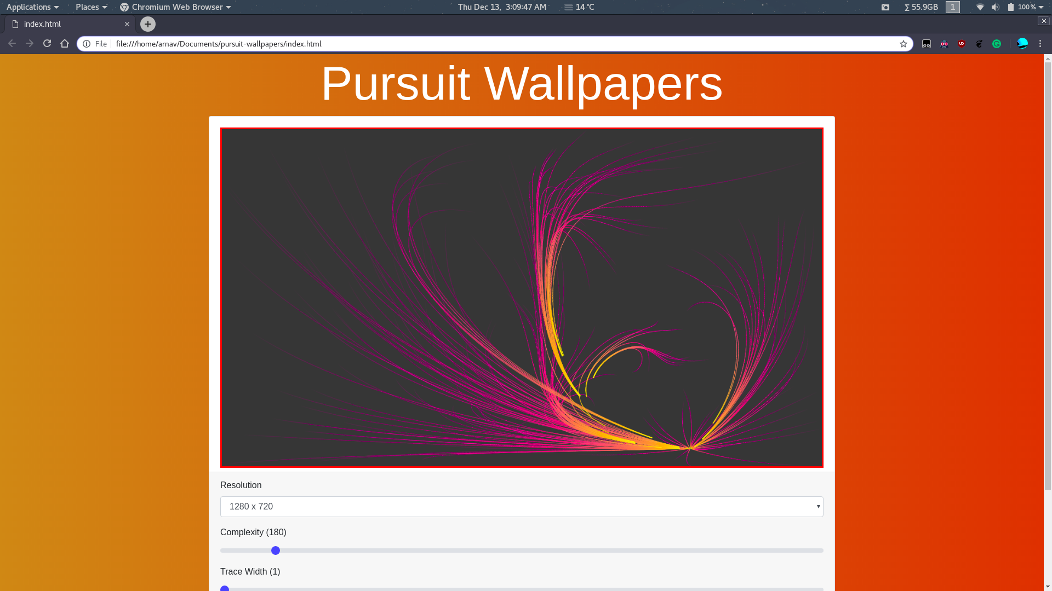Open Chromium Web Browser app menu
Image resolution: width=1052 pixels, height=591 pixels.
[175, 7]
